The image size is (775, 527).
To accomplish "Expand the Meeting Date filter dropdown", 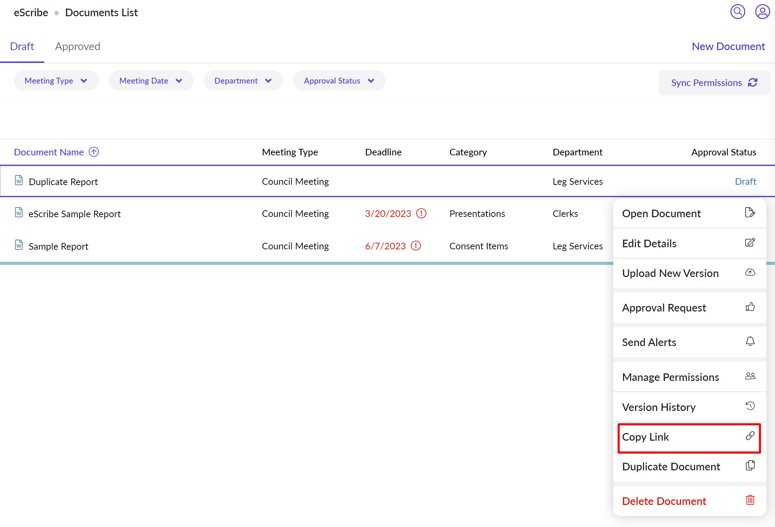I will (x=151, y=81).
